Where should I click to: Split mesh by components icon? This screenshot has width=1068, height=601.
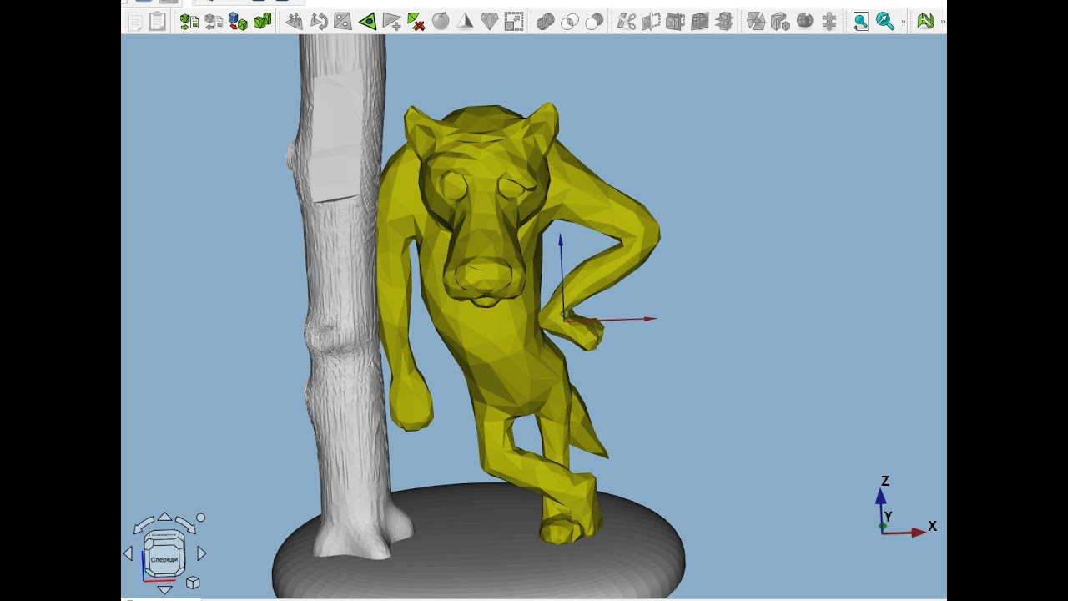(780, 22)
